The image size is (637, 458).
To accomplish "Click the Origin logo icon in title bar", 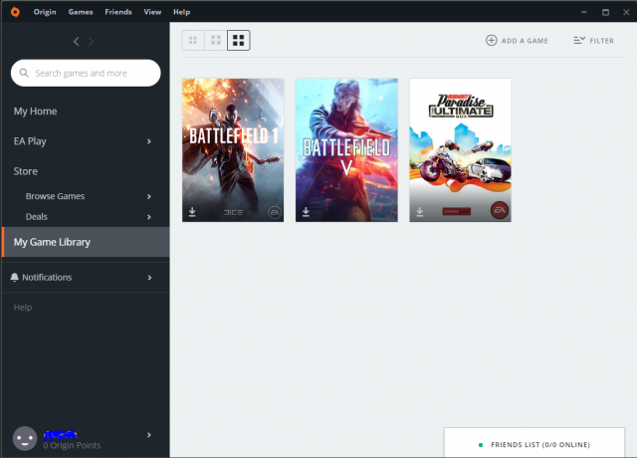I will [x=13, y=11].
